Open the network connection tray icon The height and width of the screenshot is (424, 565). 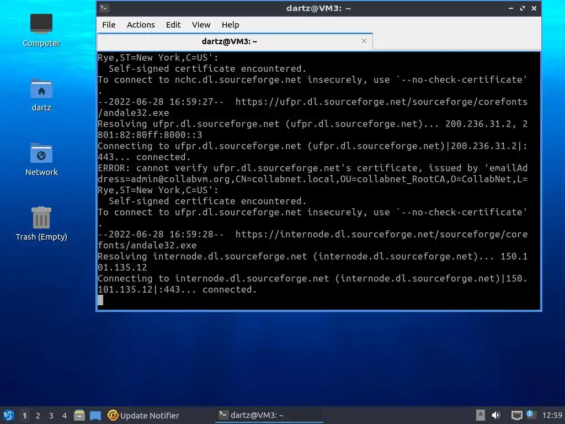(516, 415)
